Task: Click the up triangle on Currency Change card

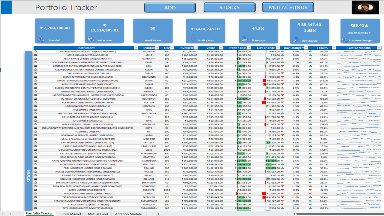Action: tap(366, 25)
